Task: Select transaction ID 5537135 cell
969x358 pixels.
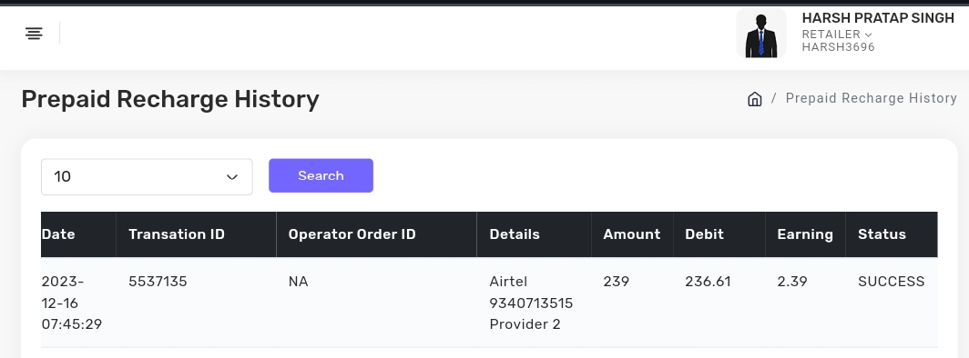Action: (x=158, y=282)
